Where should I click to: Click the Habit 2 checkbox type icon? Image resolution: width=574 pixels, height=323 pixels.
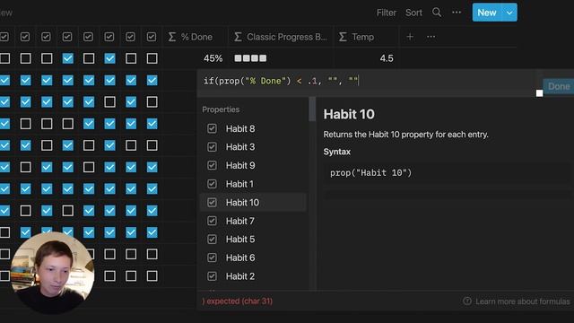point(212,276)
